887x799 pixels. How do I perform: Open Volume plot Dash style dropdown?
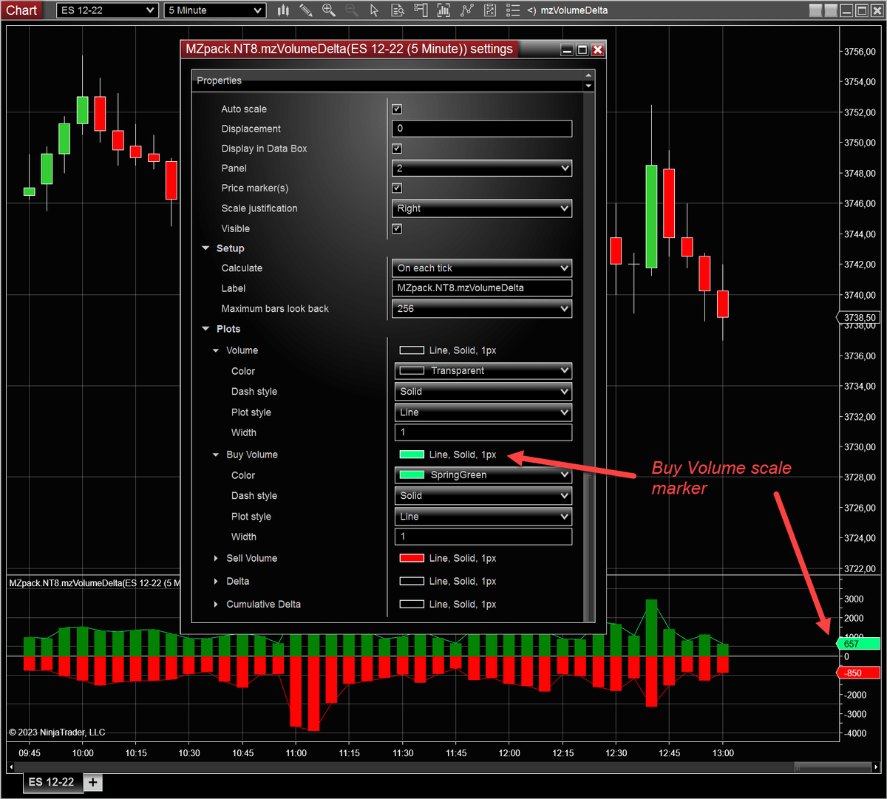[x=483, y=392]
